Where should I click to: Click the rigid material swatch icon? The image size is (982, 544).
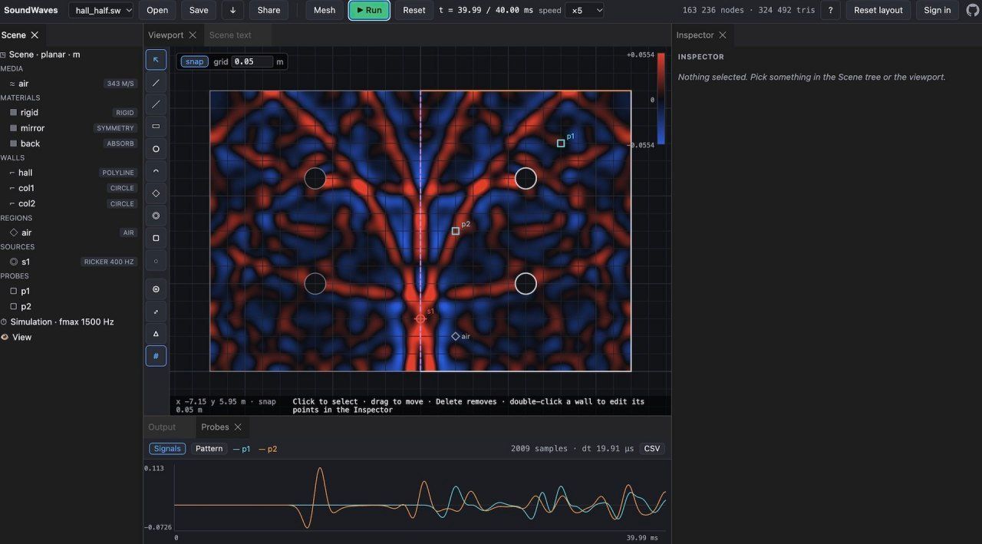coord(13,113)
